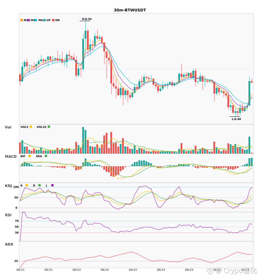The image size is (259, 278).
Task: Click the L:0.40 low price marker
Action: [x=236, y=119]
